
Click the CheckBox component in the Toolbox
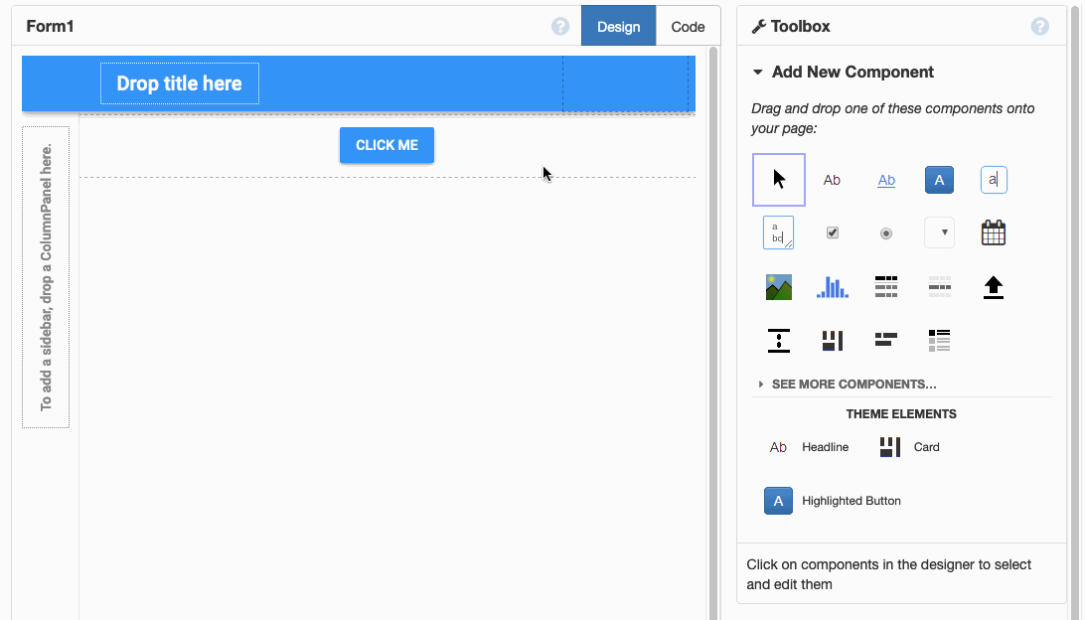(833, 233)
